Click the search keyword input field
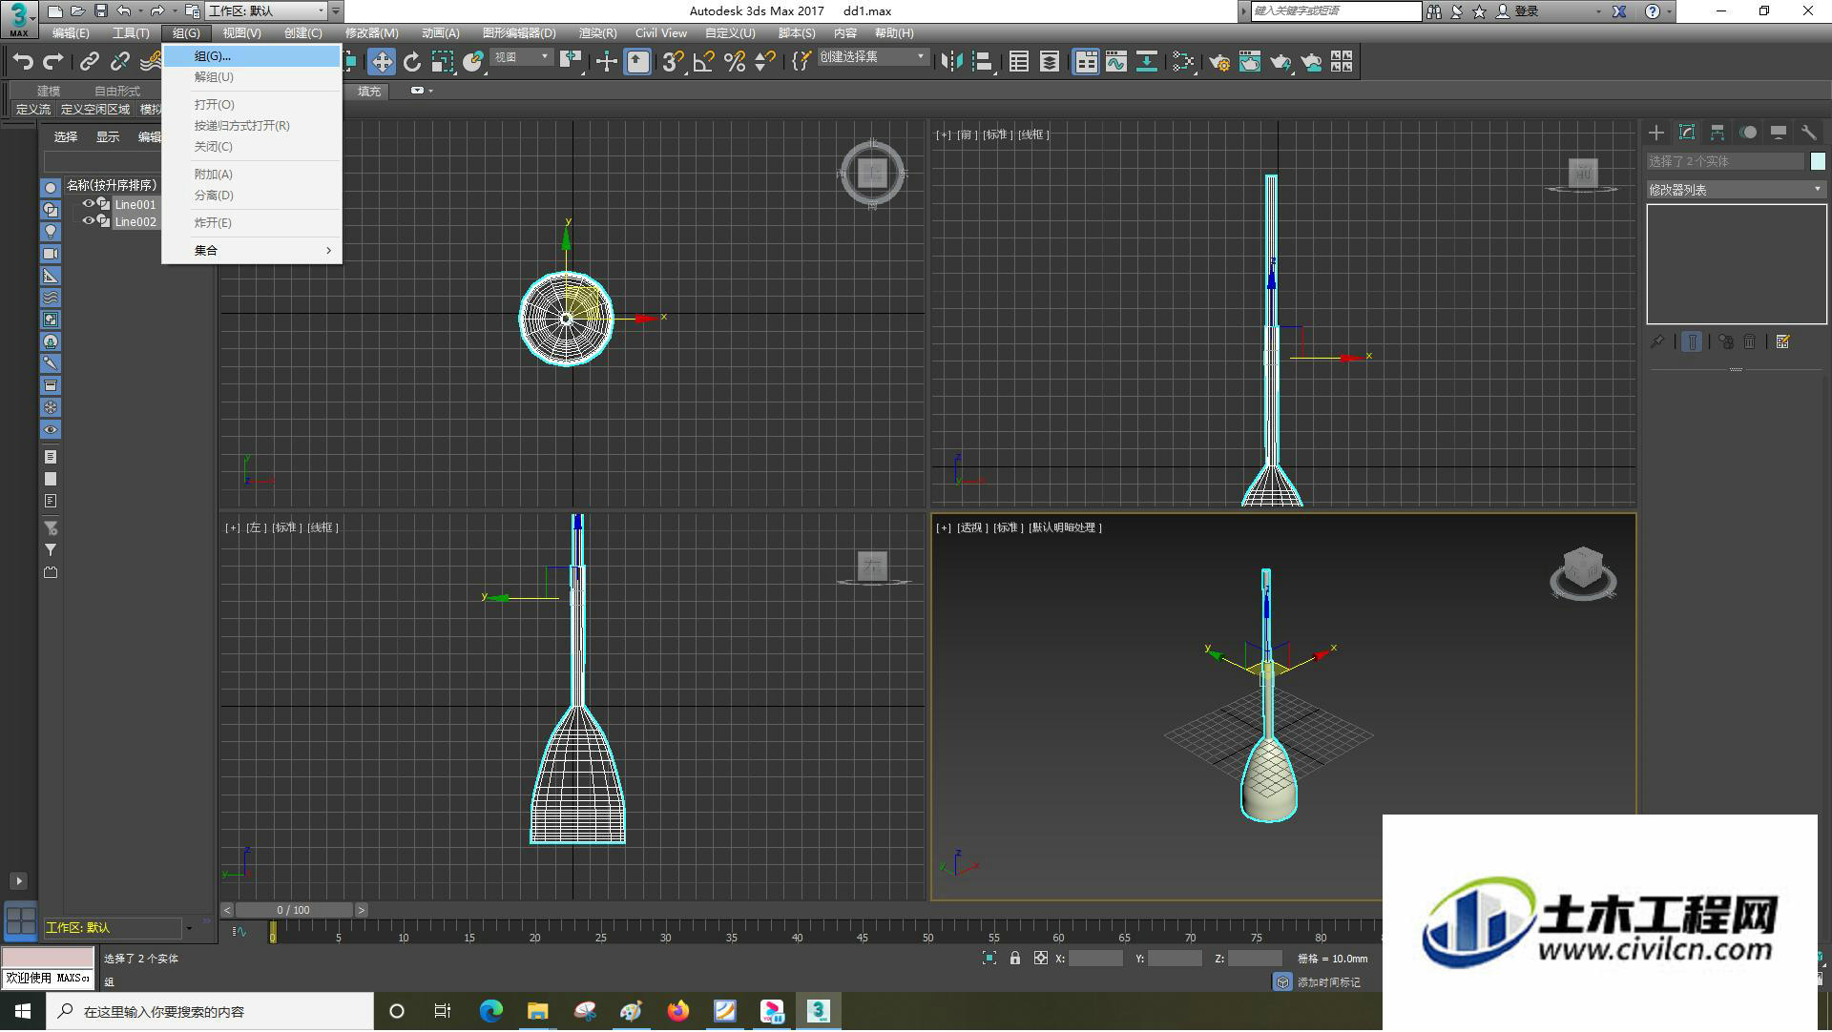 (1335, 10)
